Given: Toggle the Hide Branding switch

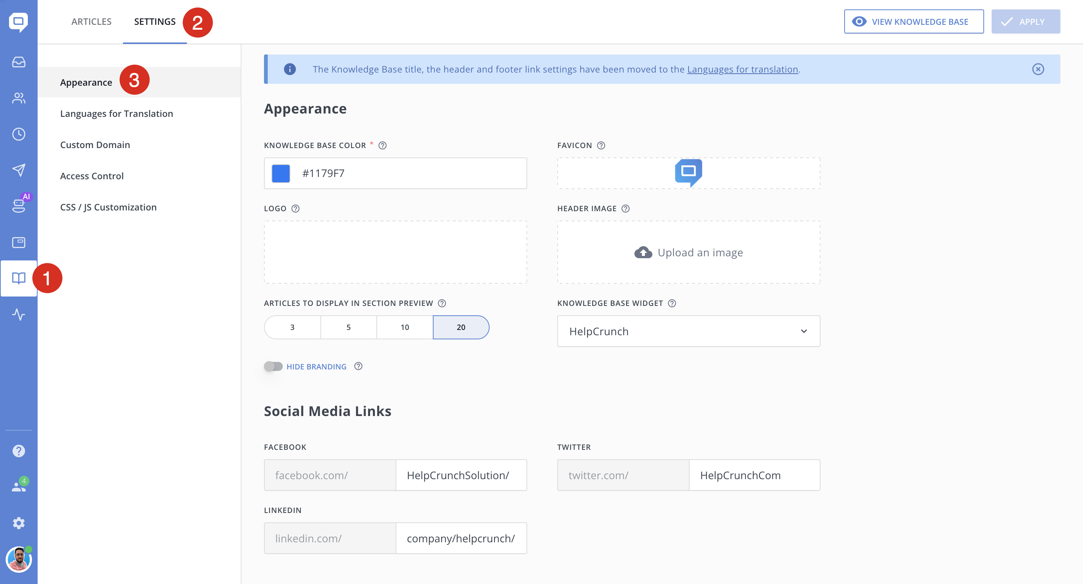Looking at the screenshot, I should pos(273,366).
